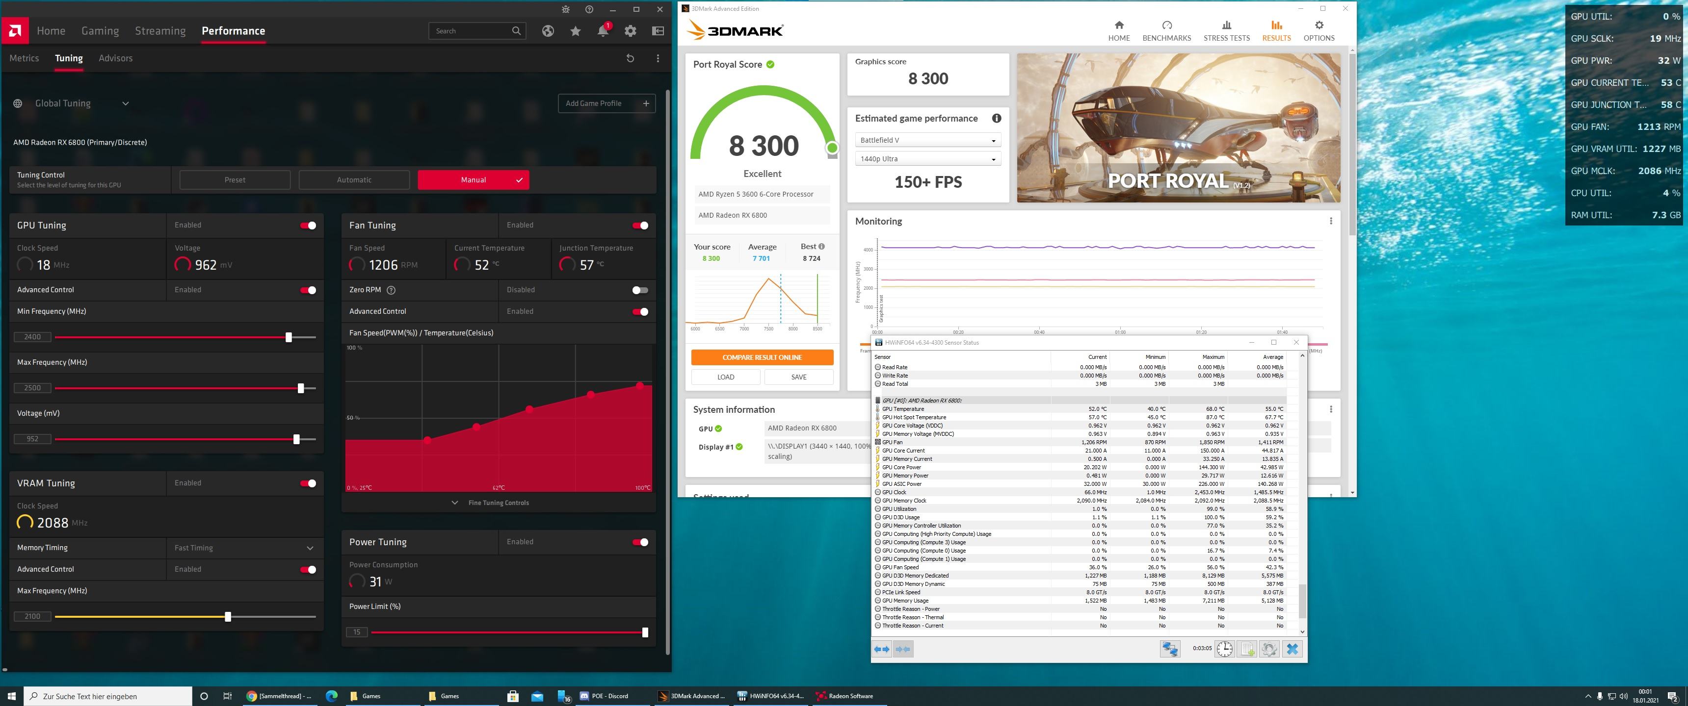Screen dimensions: 1688x706
Task: Open the Battlefield V game dropdown
Action: [x=928, y=140]
